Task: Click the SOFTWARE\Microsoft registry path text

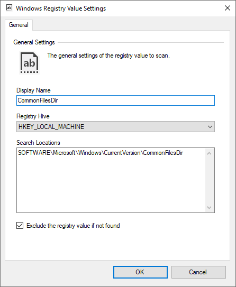Action: pos(101,153)
